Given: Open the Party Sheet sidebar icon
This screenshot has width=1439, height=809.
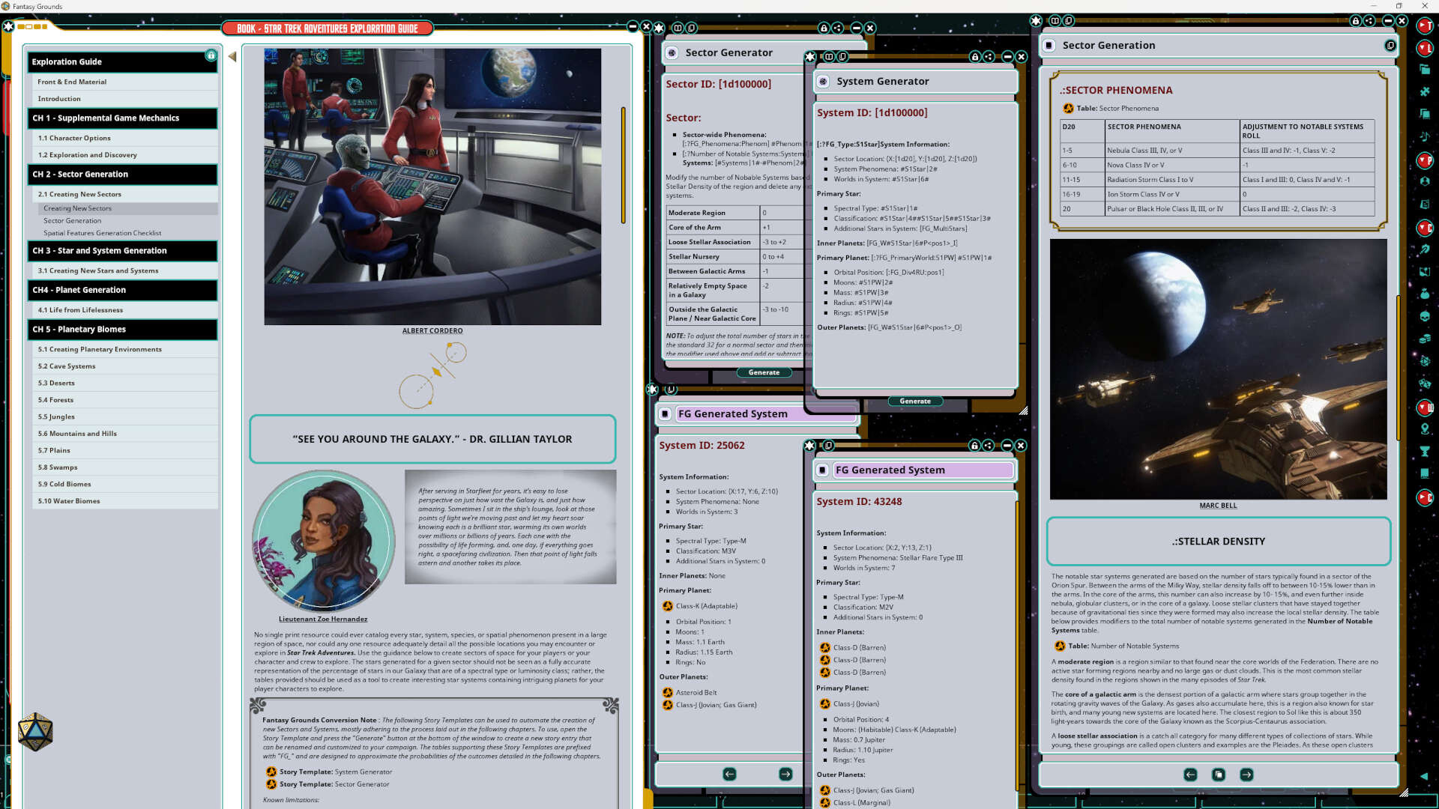Looking at the screenshot, I should pos(1425,161).
